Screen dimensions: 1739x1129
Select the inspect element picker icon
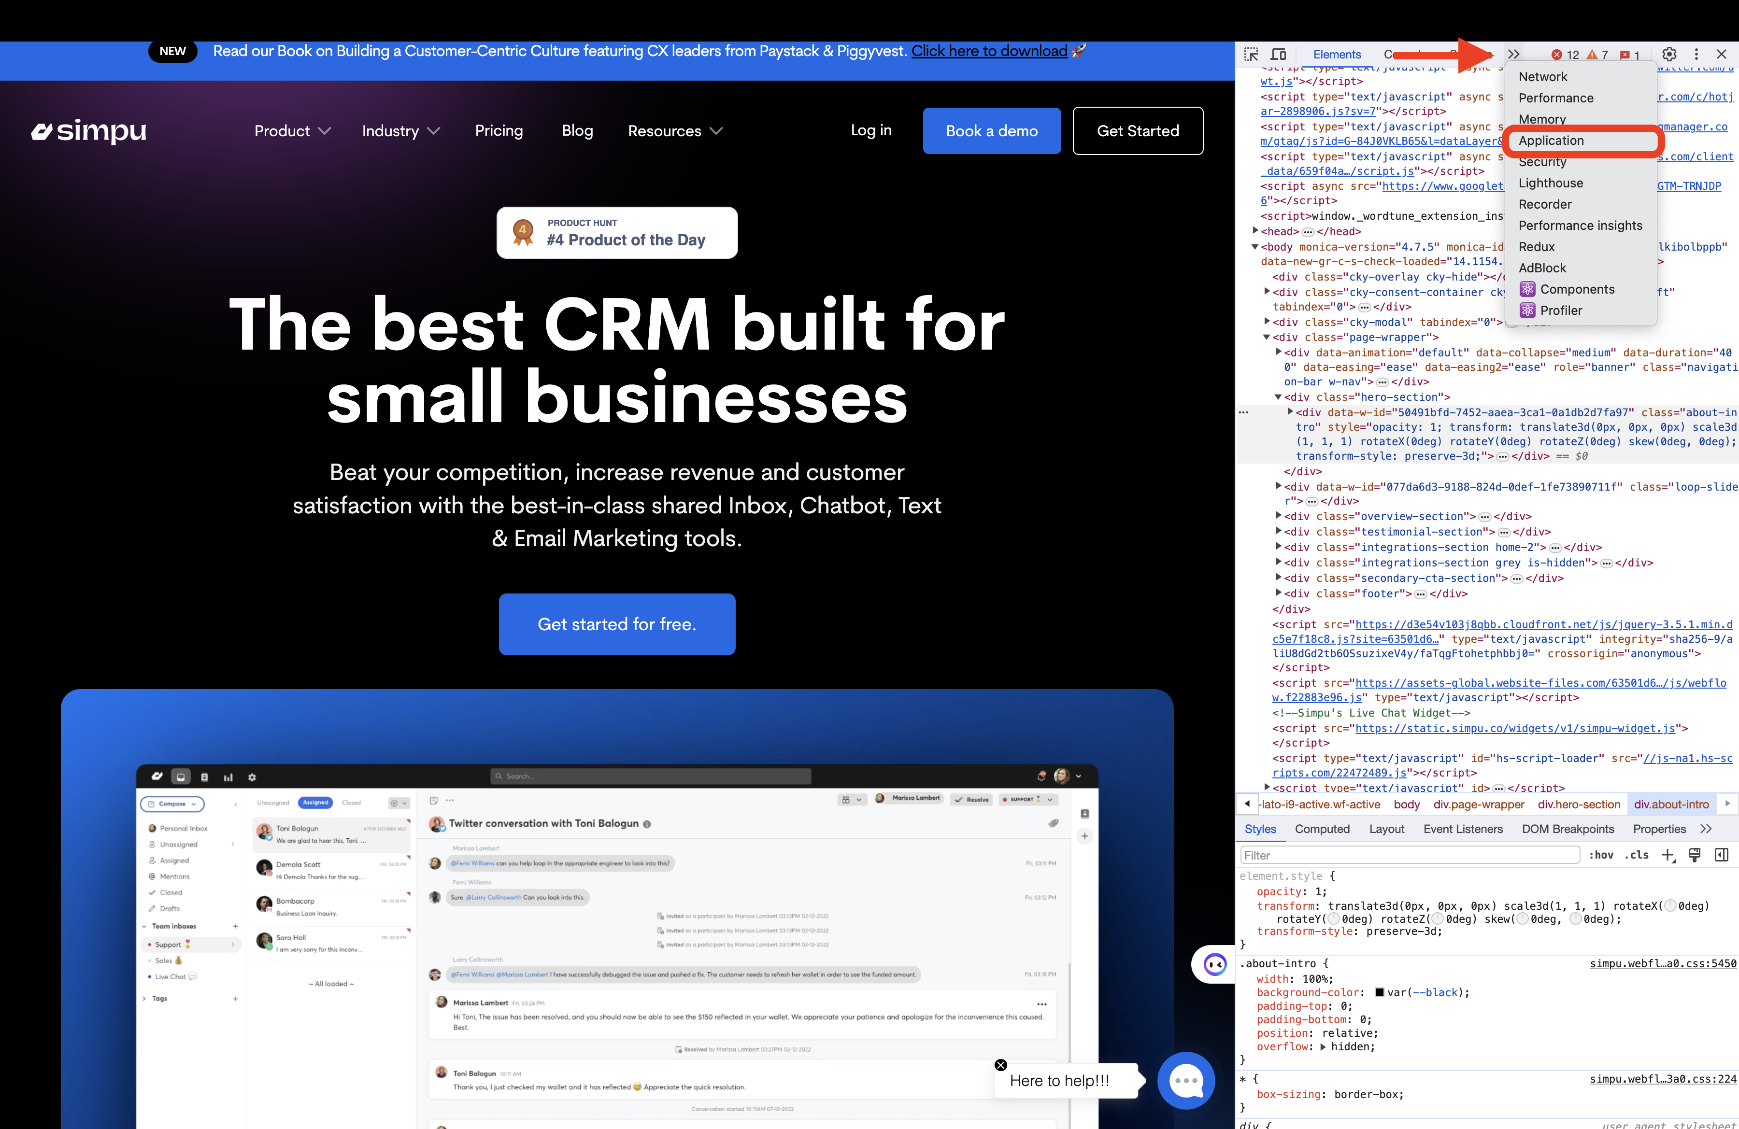(1251, 54)
